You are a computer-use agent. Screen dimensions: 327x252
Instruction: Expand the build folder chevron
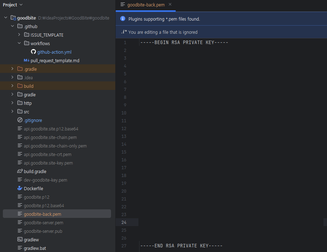[12, 86]
